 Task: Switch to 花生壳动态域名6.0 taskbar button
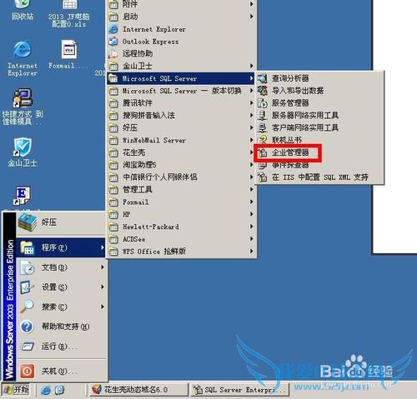(138, 390)
